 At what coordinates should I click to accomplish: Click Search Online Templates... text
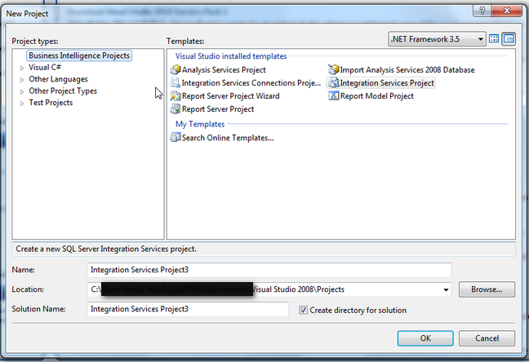[228, 138]
